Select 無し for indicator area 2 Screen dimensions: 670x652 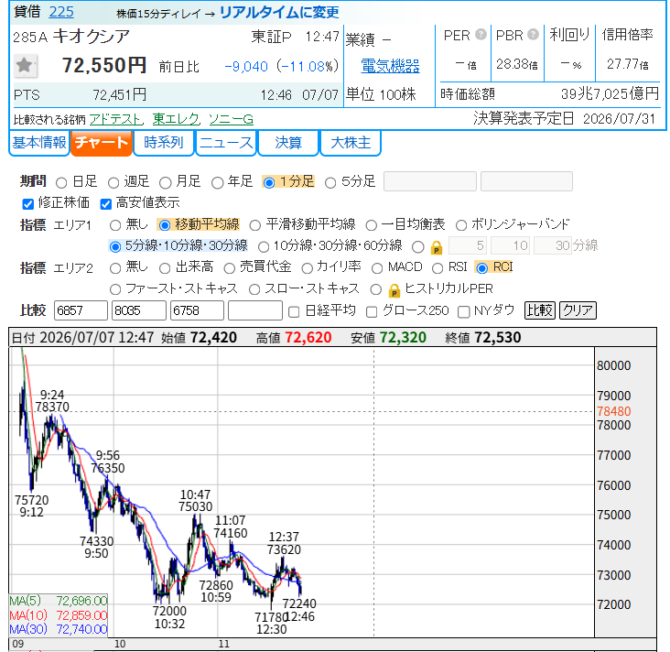point(115,268)
